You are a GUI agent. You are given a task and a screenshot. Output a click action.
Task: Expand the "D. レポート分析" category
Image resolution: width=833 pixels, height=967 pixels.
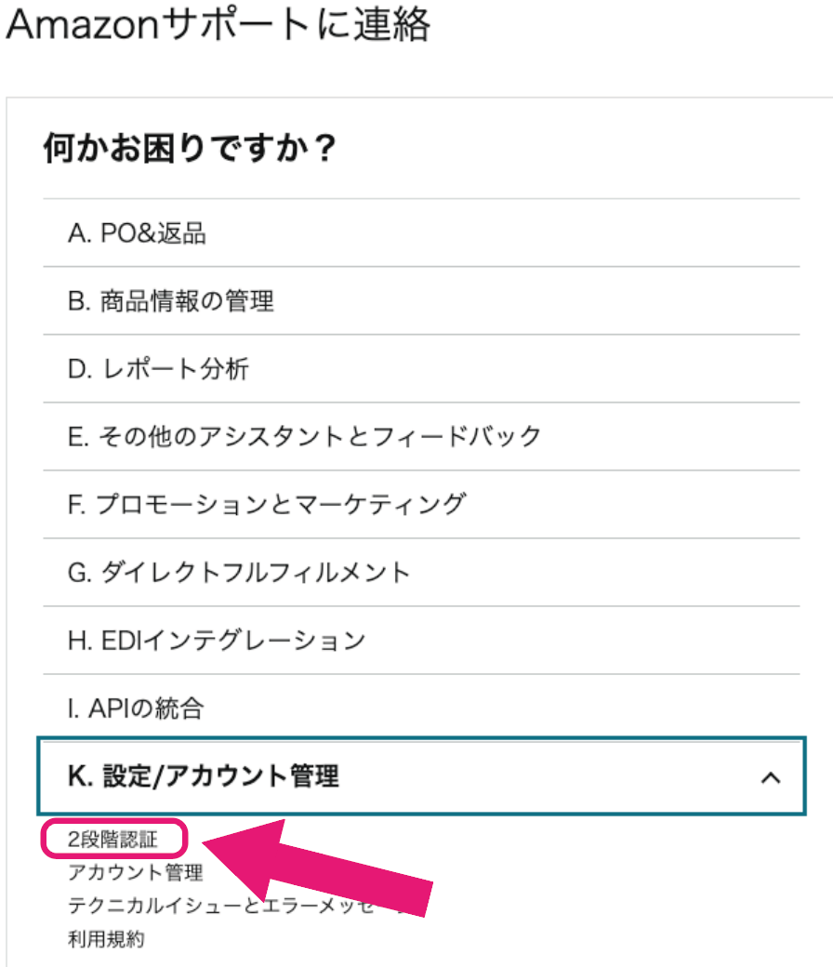[x=418, y=369]
